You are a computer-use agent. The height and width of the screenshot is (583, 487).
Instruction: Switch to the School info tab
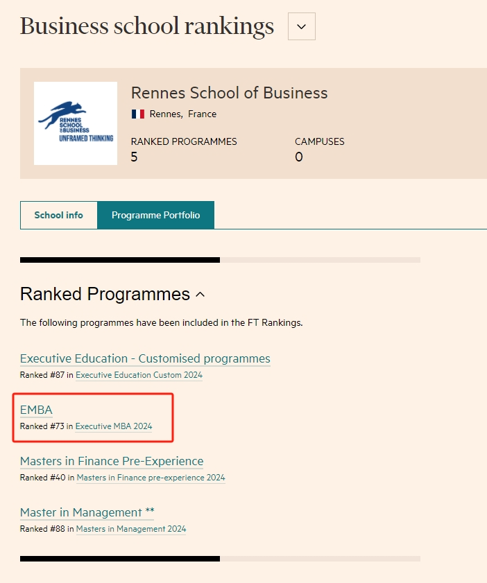coord(59,216)
